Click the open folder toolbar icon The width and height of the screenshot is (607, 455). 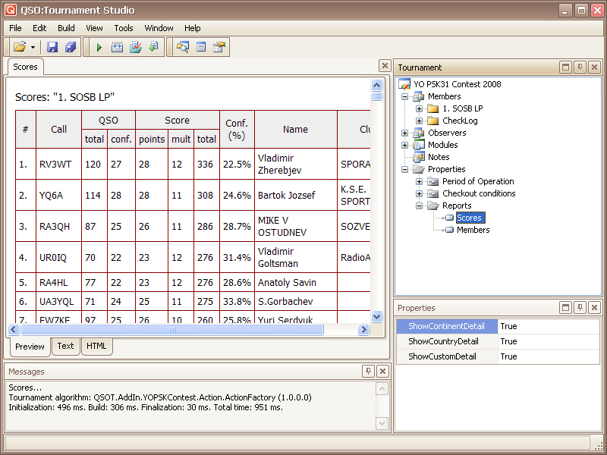point(19,47)
